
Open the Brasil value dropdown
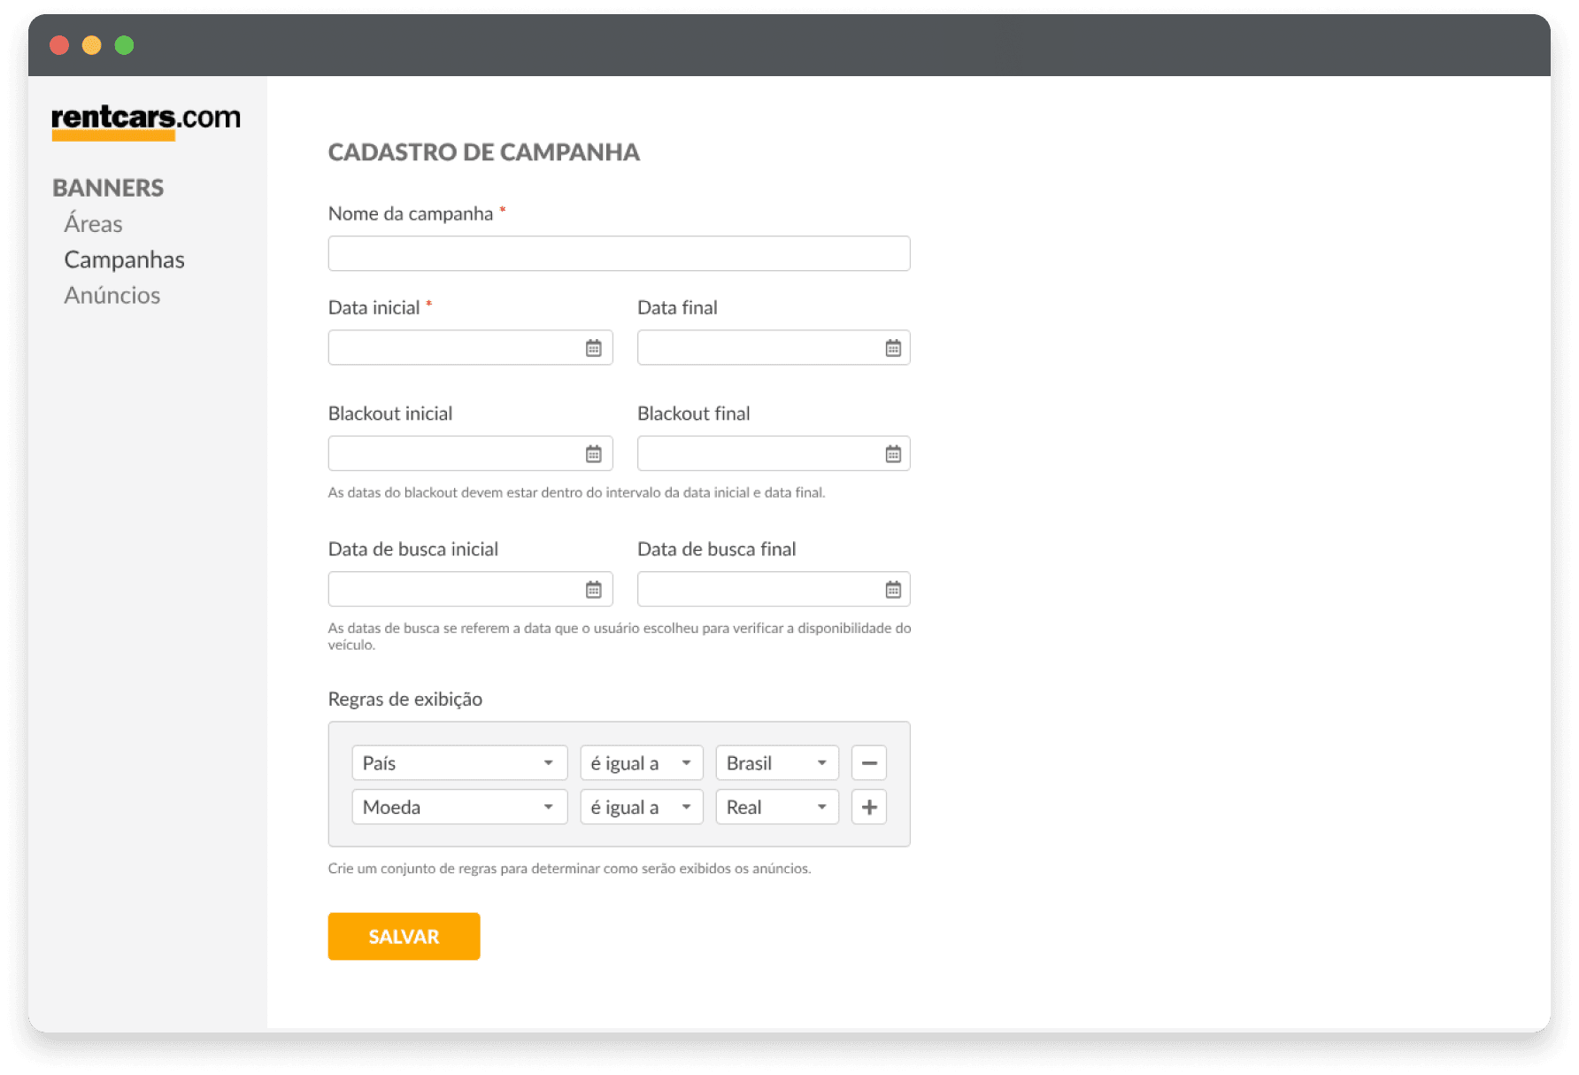tap(777, 762)
